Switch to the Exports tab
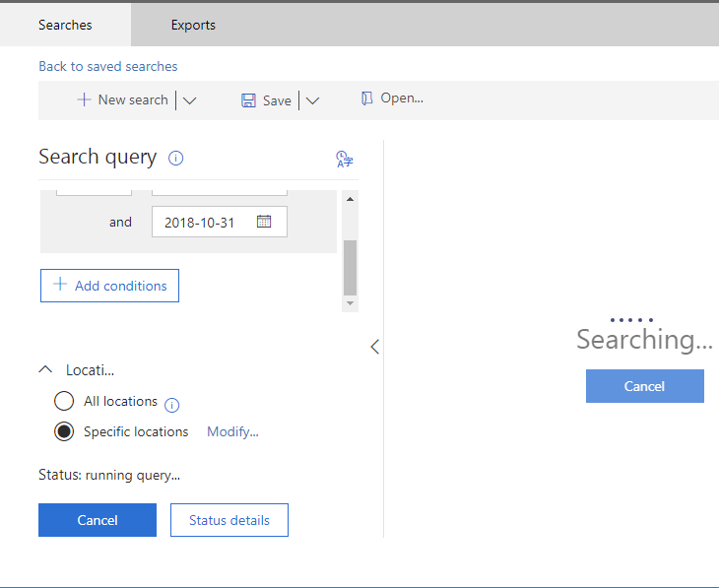719x588 pixels. pyautogui.click(x=193, y=25)
